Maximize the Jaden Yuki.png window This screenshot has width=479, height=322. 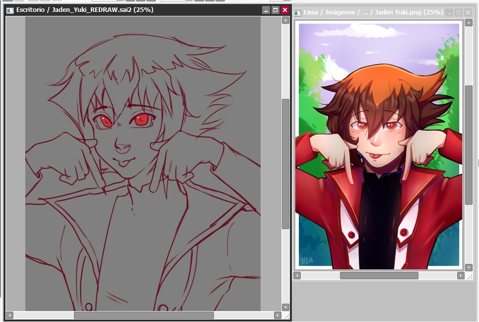[x=459, y=12]
